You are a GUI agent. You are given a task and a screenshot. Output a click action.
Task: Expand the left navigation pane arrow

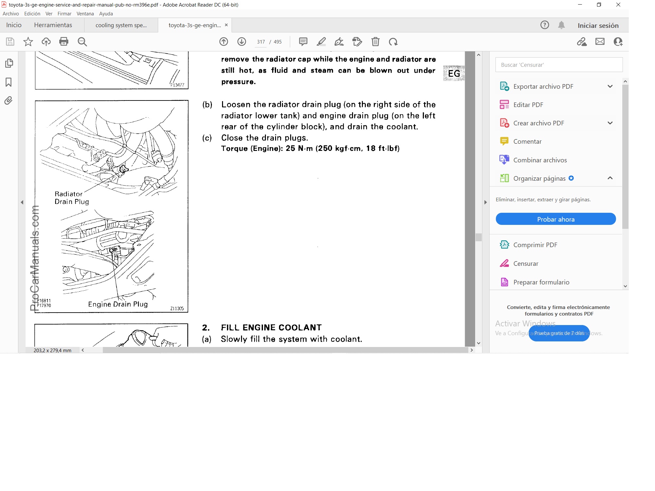point(22,202)
